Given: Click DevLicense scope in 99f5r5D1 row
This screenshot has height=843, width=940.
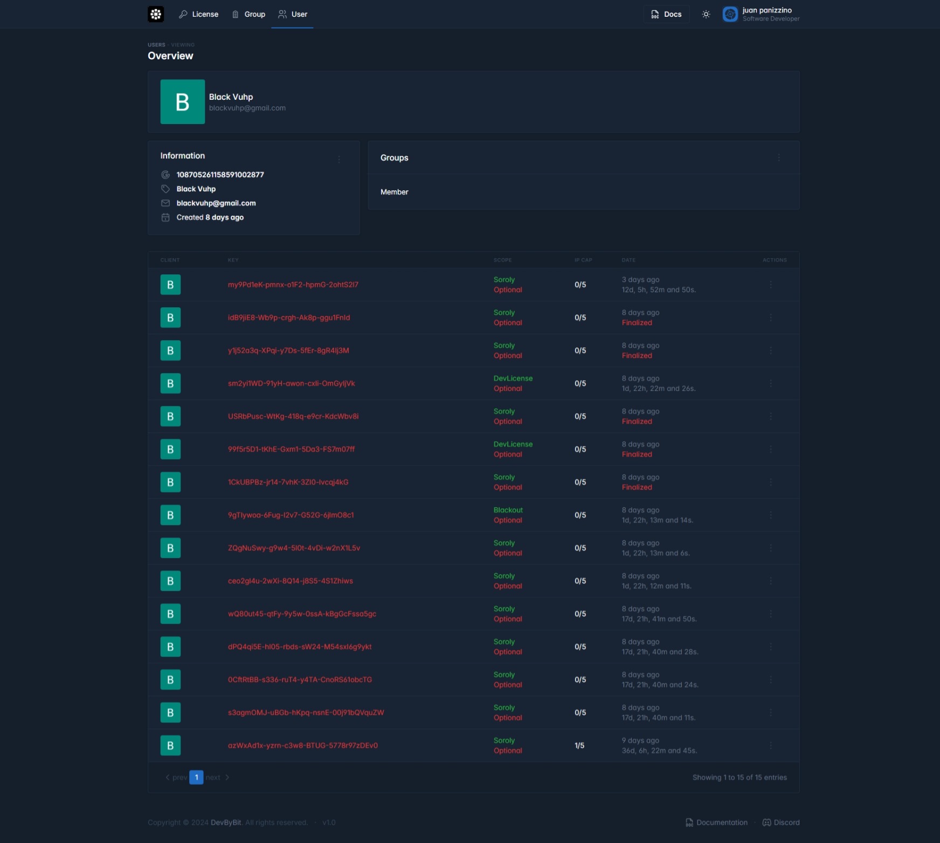Looking at the screenshot, I should (513, 444).
